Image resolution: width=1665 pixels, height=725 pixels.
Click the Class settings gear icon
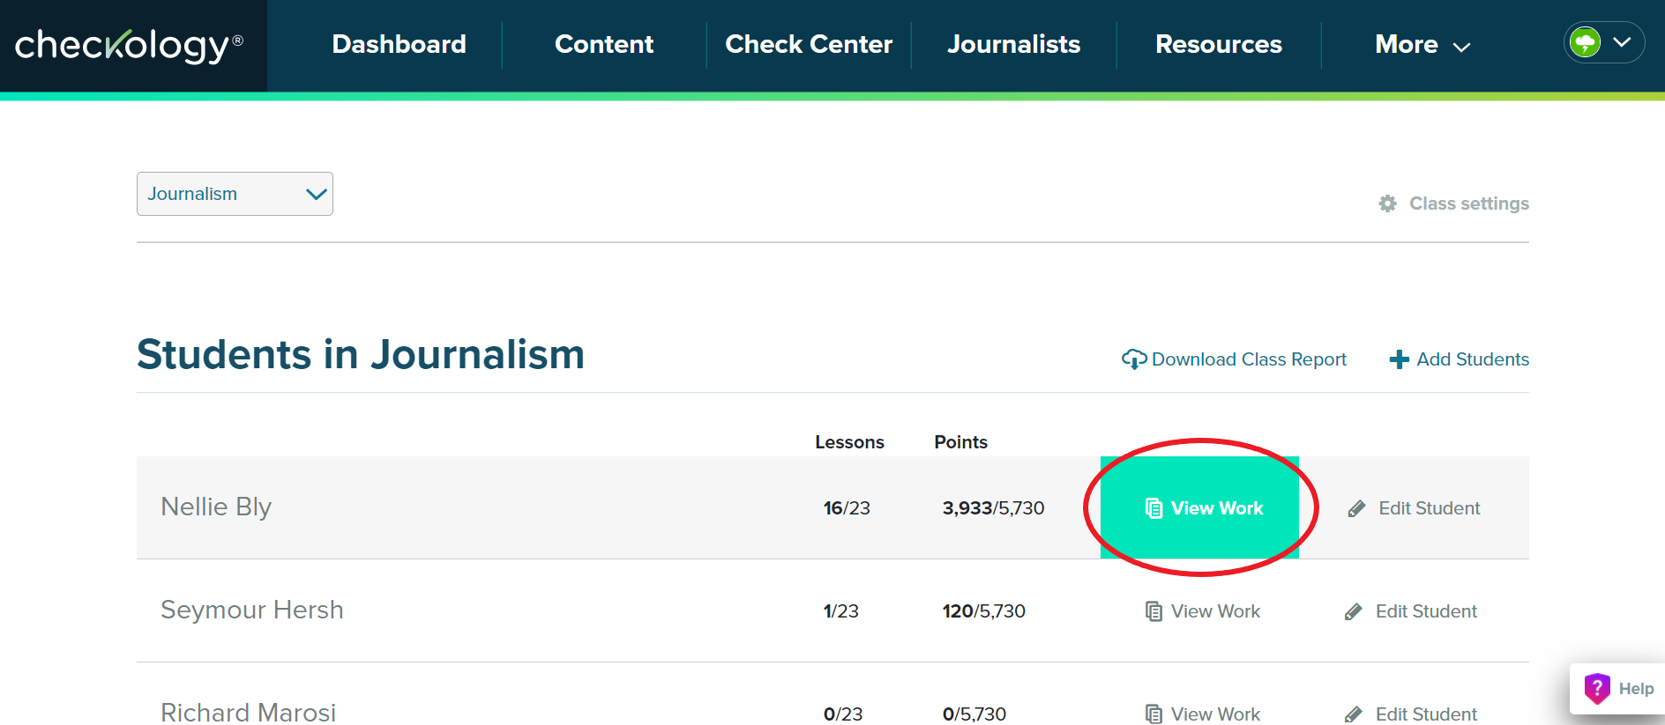1387,203
